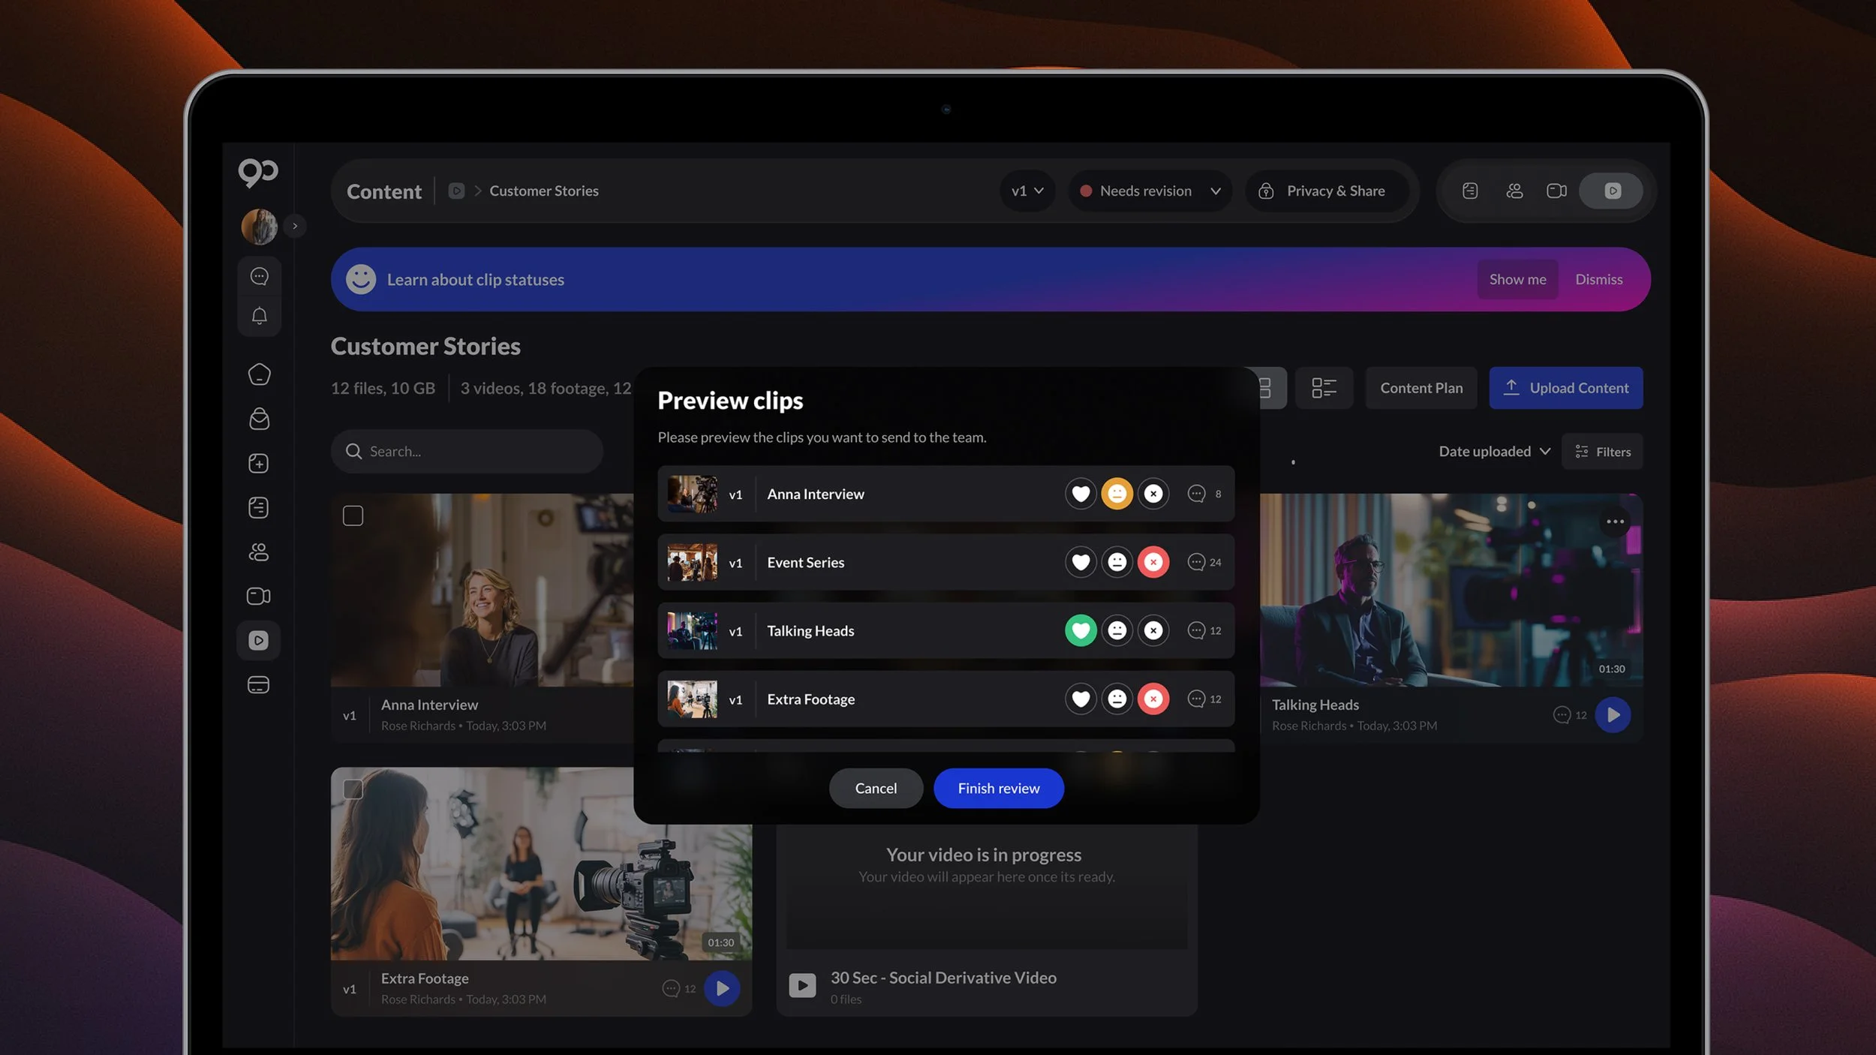
Task: Open Date uploaded sort dropdown
Action: click(x=1494, y=451)
